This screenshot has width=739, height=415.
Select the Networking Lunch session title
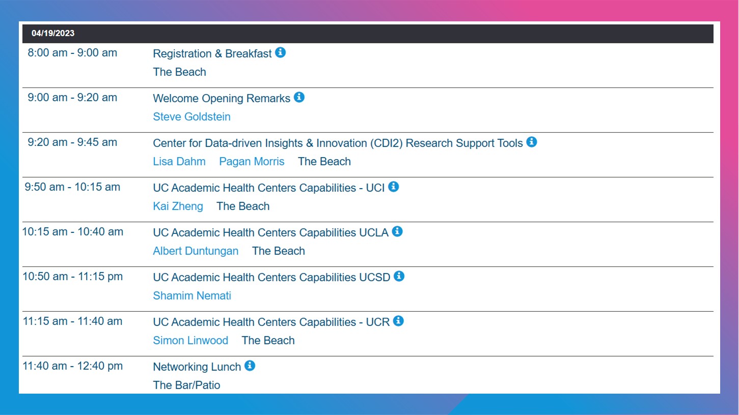tap(197, 367)
